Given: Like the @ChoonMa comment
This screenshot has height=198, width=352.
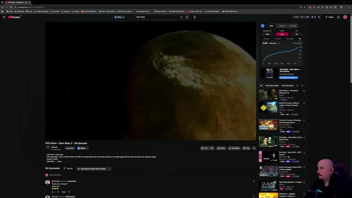Looking at the screenshot, I should (53, 192).
